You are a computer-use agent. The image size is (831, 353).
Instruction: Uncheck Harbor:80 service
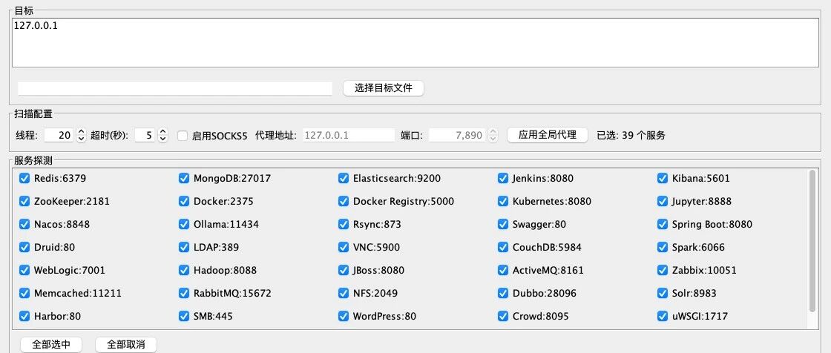[x=24, y=317]
